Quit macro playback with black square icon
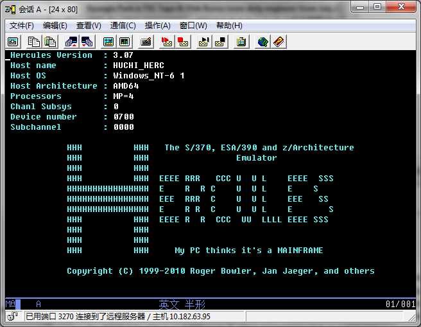 tap(220, 42)
